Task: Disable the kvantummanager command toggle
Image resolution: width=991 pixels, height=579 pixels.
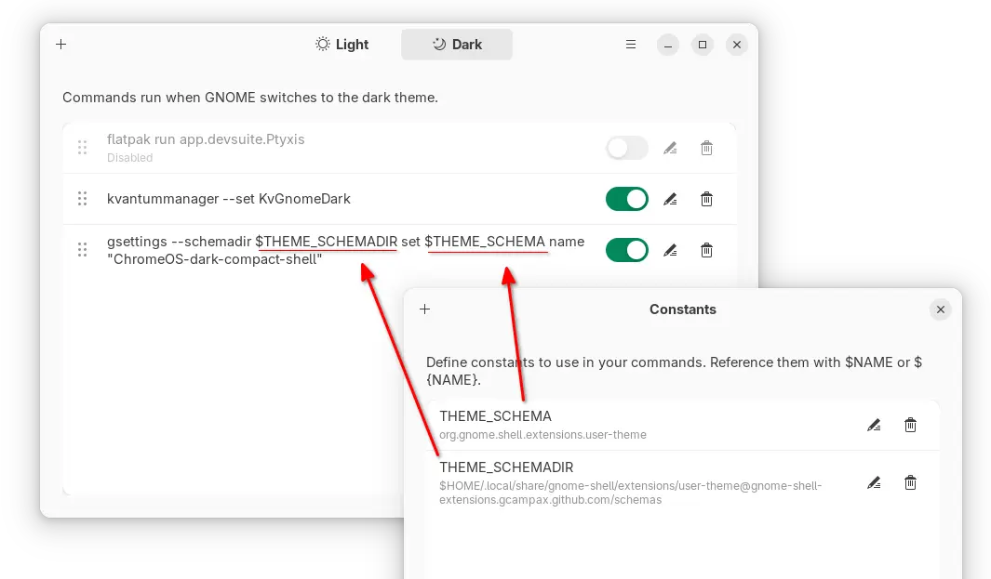Action: [626, 199]
